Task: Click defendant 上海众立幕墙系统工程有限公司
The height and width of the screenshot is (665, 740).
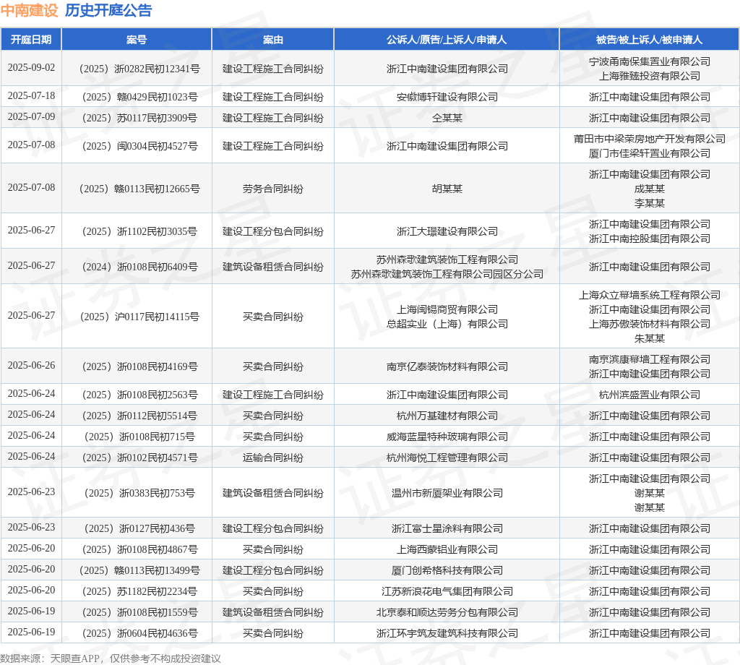Action: click(x=650, y=296)
